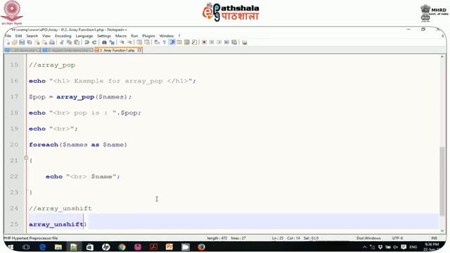Play back recorded macro icon

click(x=219, y=42)
